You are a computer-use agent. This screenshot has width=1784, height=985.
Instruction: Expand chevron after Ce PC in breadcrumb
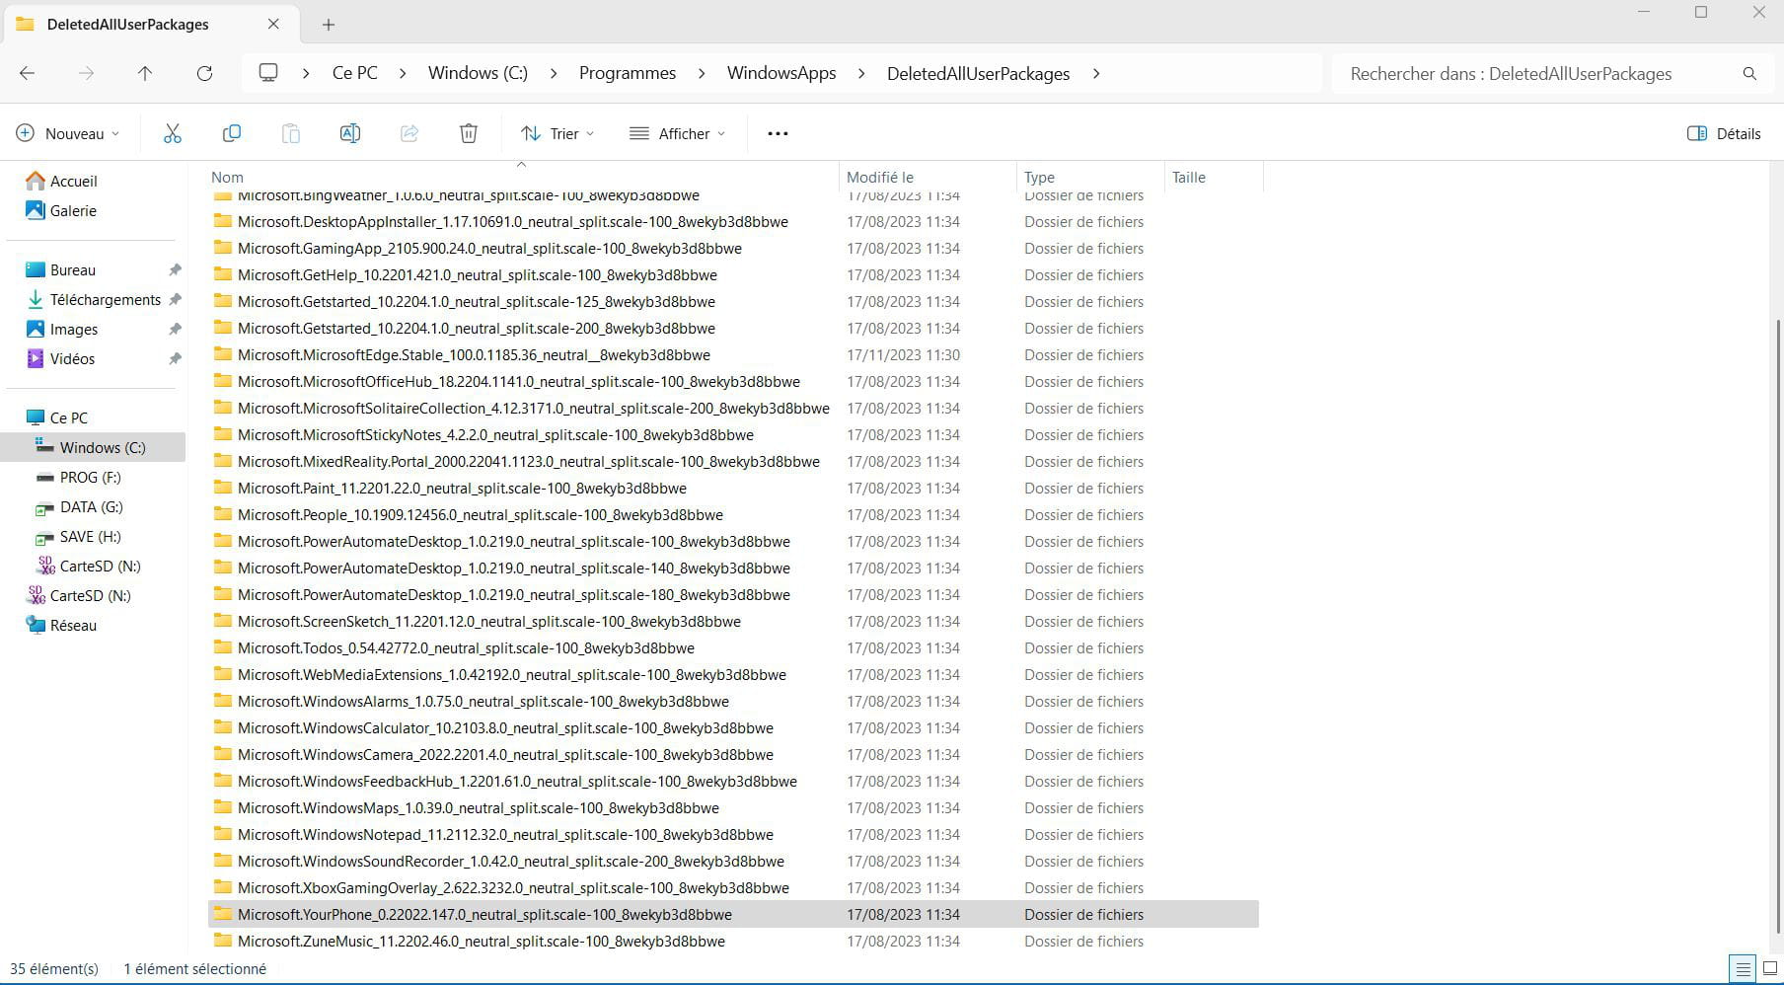click(403, 73)
